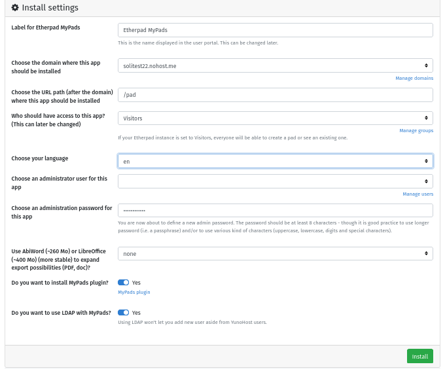
Task: Click the Install settings heading text
Action: (x=50, y=8)
